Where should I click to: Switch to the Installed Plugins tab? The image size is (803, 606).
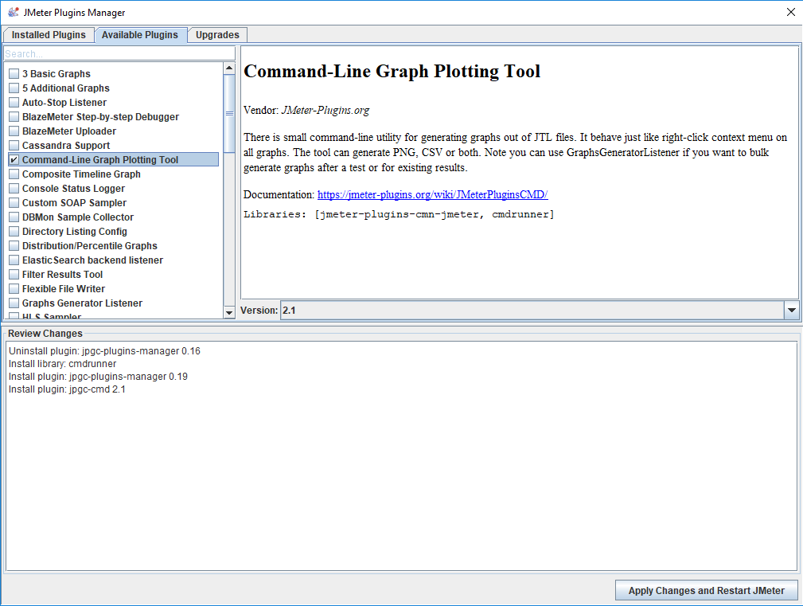[49, 35]
